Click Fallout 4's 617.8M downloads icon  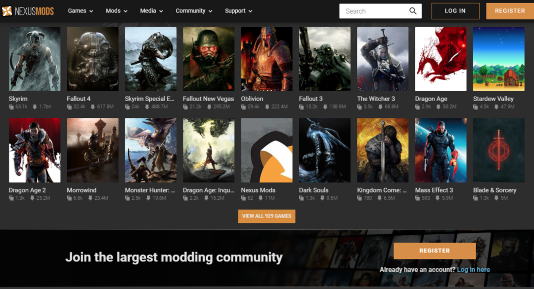pyautogui.click(x=92, y=107)
